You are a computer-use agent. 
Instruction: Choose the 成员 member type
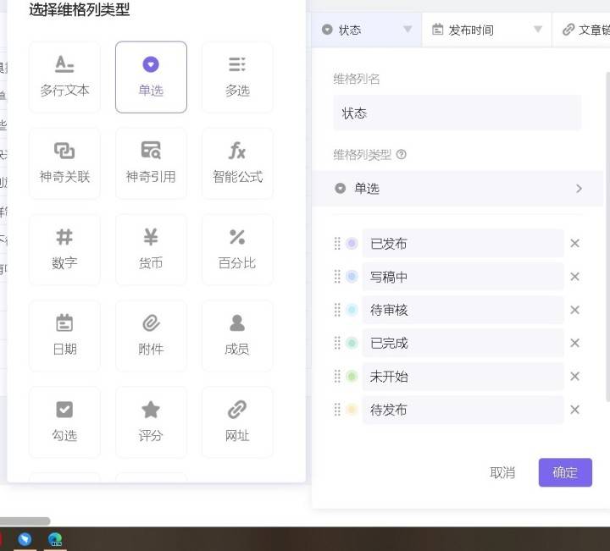[x=237, y=336]
